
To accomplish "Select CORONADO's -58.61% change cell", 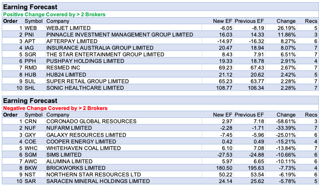I will pyautogui.click(x=286, y=121).
